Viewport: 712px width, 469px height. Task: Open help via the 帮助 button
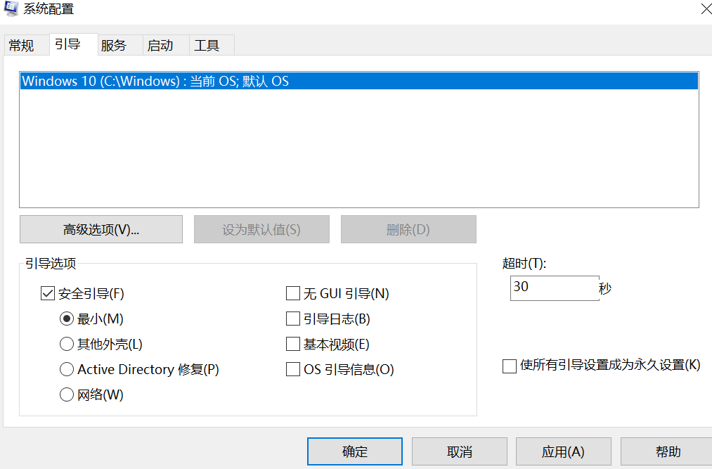coord(666,451)
